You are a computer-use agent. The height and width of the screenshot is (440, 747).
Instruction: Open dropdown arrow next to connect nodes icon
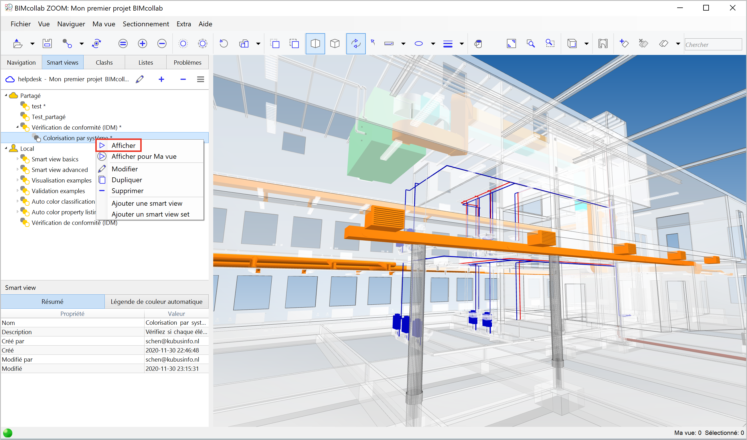(82, 44)
